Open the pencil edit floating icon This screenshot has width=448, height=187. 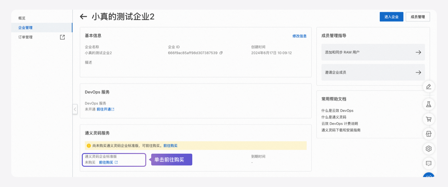point(429,87)
